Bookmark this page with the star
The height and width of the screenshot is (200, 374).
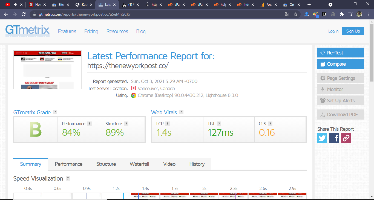296,14
